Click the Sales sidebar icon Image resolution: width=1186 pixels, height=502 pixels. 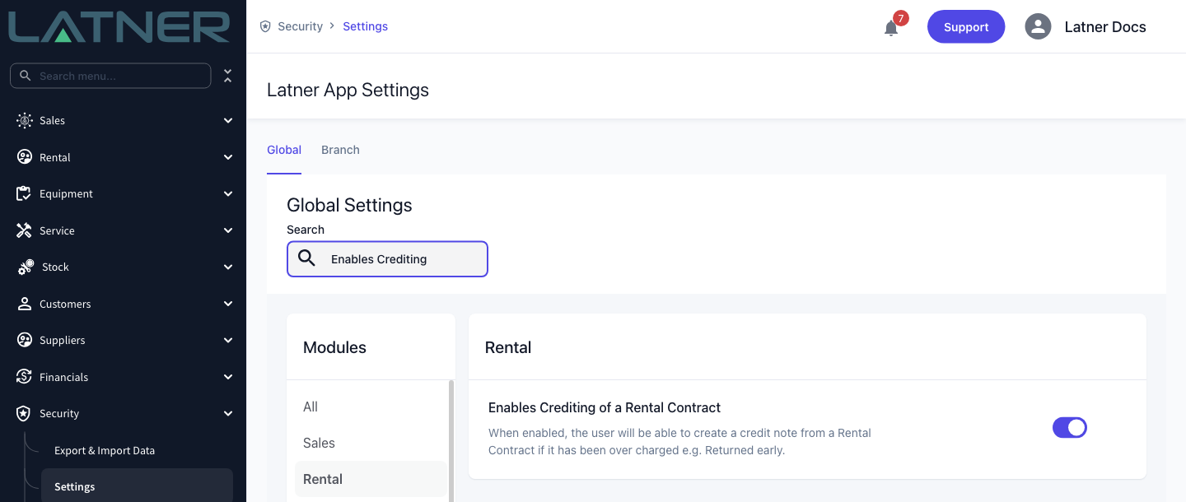[x=25, y=120]
